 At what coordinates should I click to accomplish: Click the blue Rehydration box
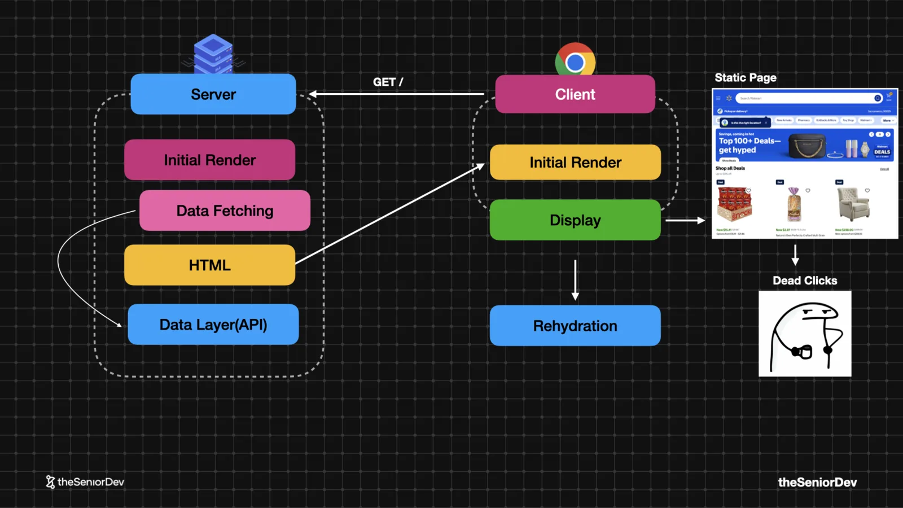tap(575, 326)
